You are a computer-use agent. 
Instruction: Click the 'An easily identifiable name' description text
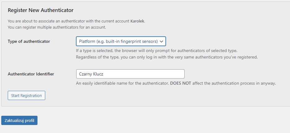point(122,83)
